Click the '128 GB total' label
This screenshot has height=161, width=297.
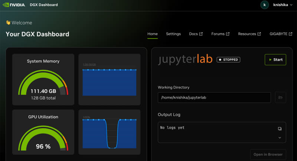[43, 98]
